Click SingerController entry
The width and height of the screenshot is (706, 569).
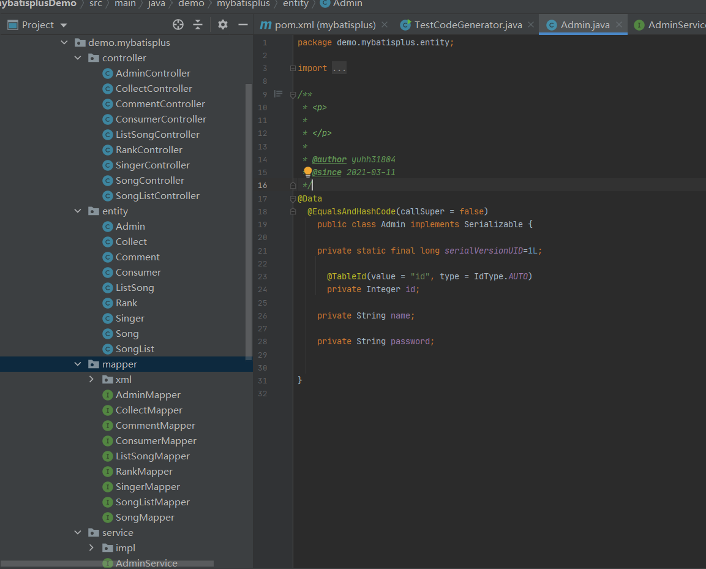click(x=152, y=165)
